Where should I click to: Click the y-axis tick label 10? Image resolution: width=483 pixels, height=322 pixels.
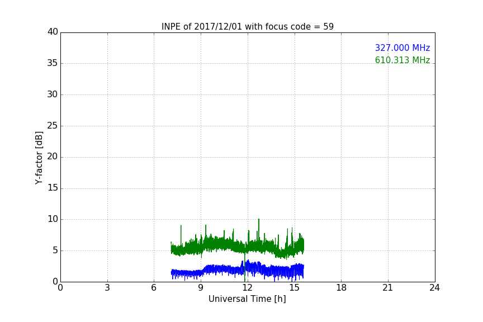pos(53,219)
